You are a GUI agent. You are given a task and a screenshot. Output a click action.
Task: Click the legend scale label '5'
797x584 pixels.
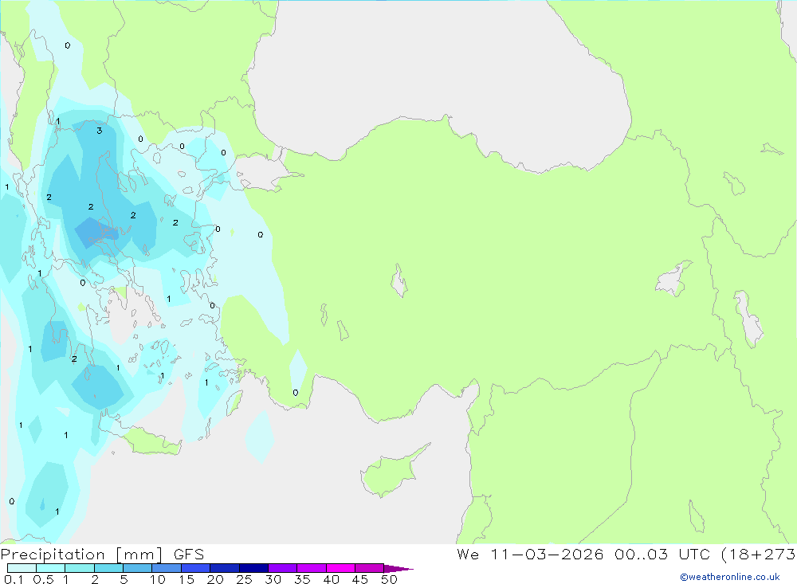pos(124,579)
